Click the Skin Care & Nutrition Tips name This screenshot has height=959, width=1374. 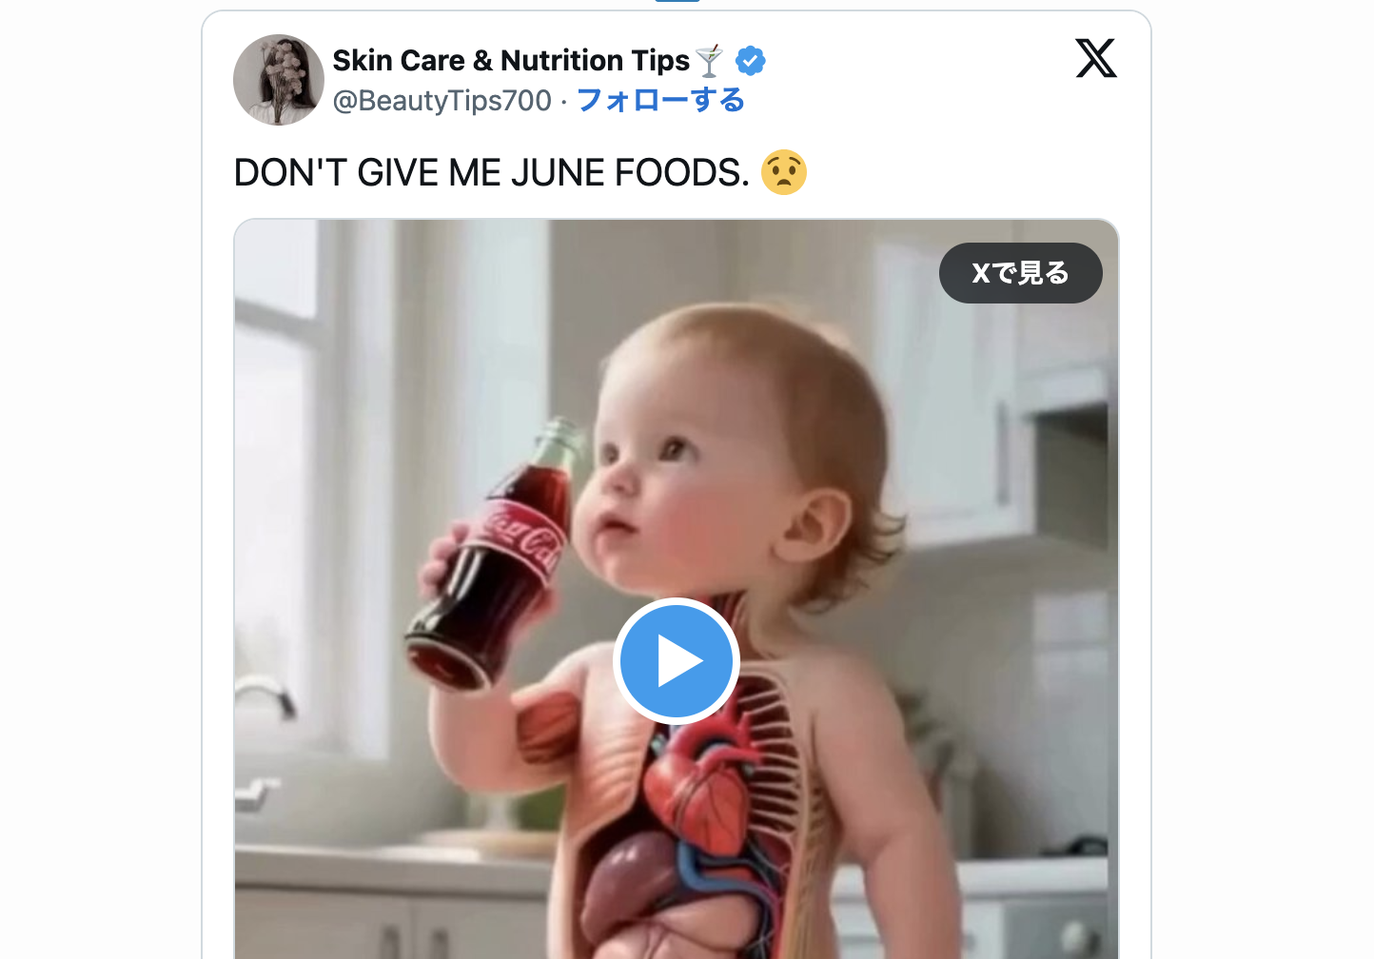click(511, 61)
